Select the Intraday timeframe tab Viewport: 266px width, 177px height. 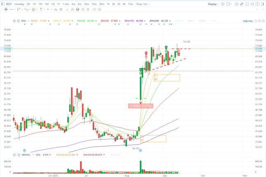(19, 4)
